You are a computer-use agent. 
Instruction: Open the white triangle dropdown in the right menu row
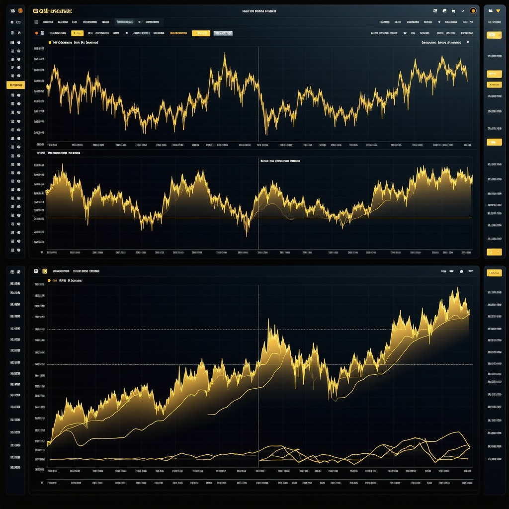(439, 22)
